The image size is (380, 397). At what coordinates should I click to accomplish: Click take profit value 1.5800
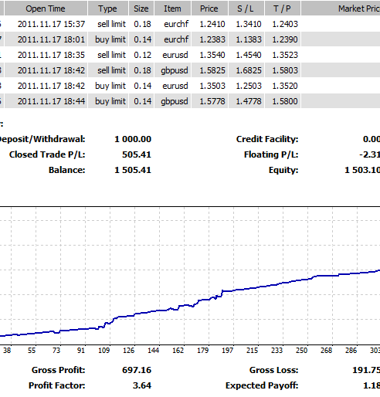pos(285,101)
